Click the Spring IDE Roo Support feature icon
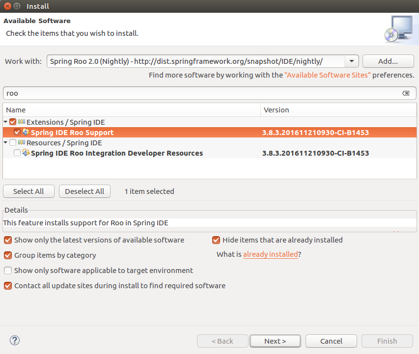The height and width of the screenshot is (354, 419). (26, 132)
